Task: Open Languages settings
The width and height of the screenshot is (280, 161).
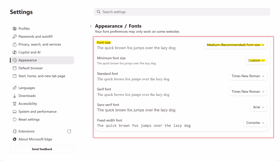Action: (x=42, y=88)
